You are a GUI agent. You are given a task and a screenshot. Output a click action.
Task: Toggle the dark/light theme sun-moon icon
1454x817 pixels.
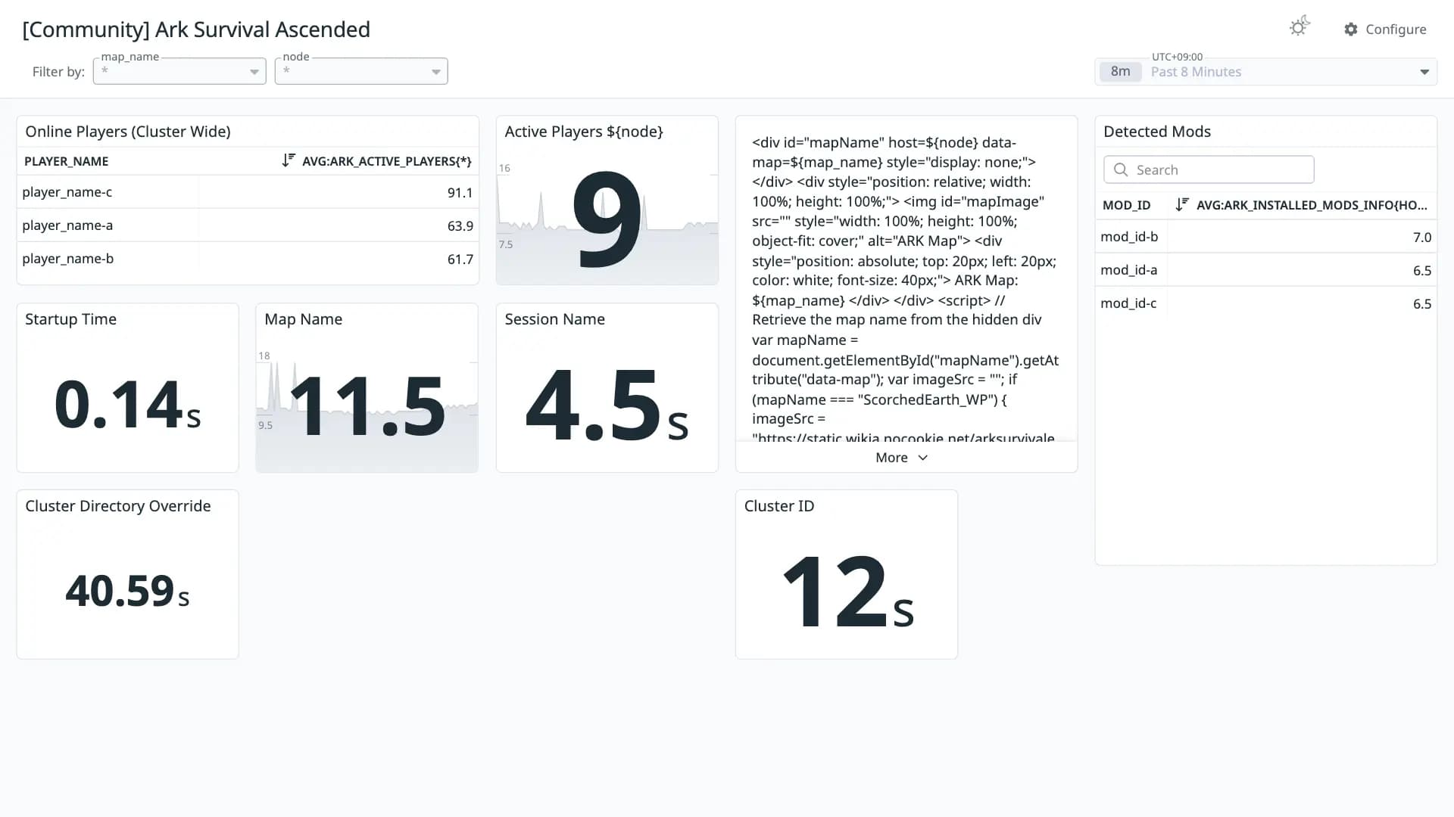pos(1299,27)
